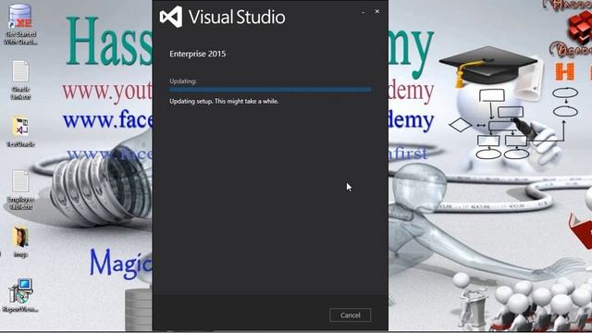The width and height of the screenshot is (592, 333).
Task: Click the Cancel button in Visual Studio setup
Action: pyautogui.click(x=350, y=314)
